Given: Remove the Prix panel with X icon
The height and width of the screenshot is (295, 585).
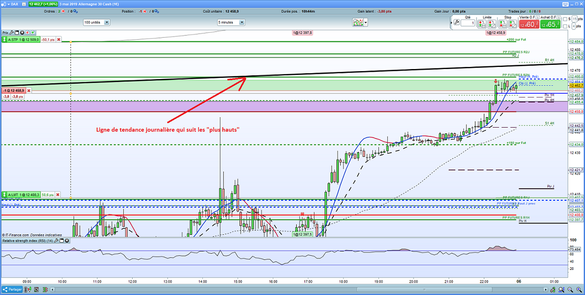Looking at the screenshot, I should [22, 33].
